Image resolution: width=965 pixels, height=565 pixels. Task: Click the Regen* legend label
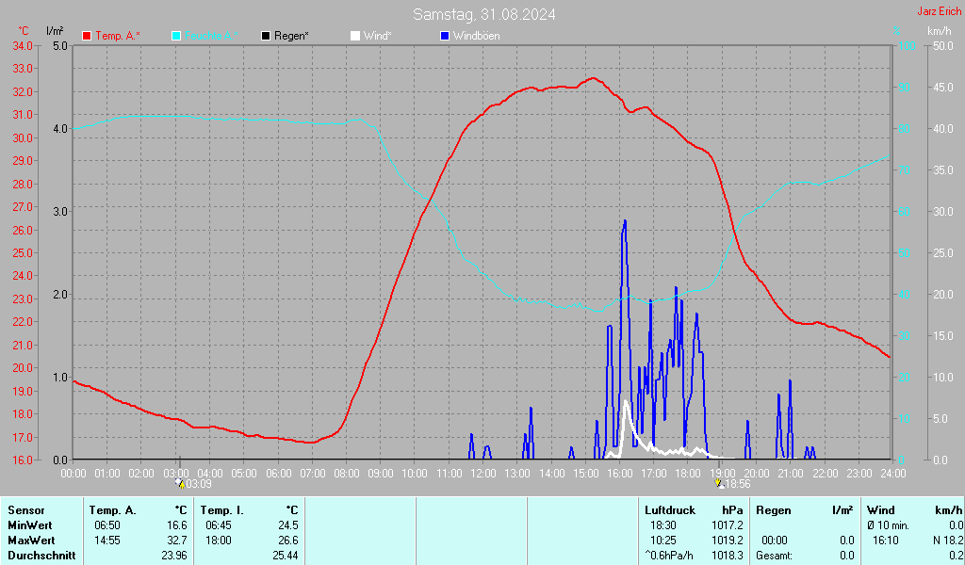[292, 36]
